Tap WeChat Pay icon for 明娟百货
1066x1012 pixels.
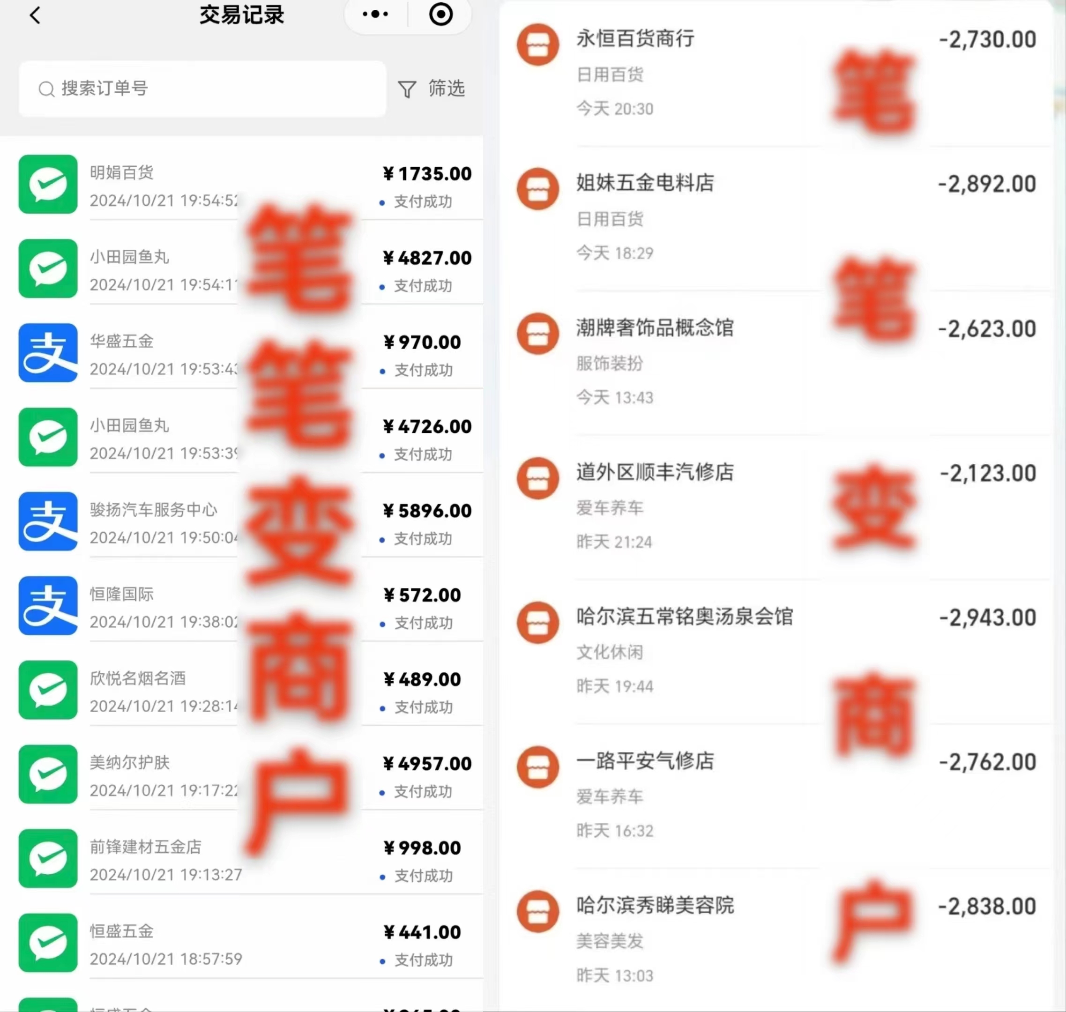pos(48,184)
